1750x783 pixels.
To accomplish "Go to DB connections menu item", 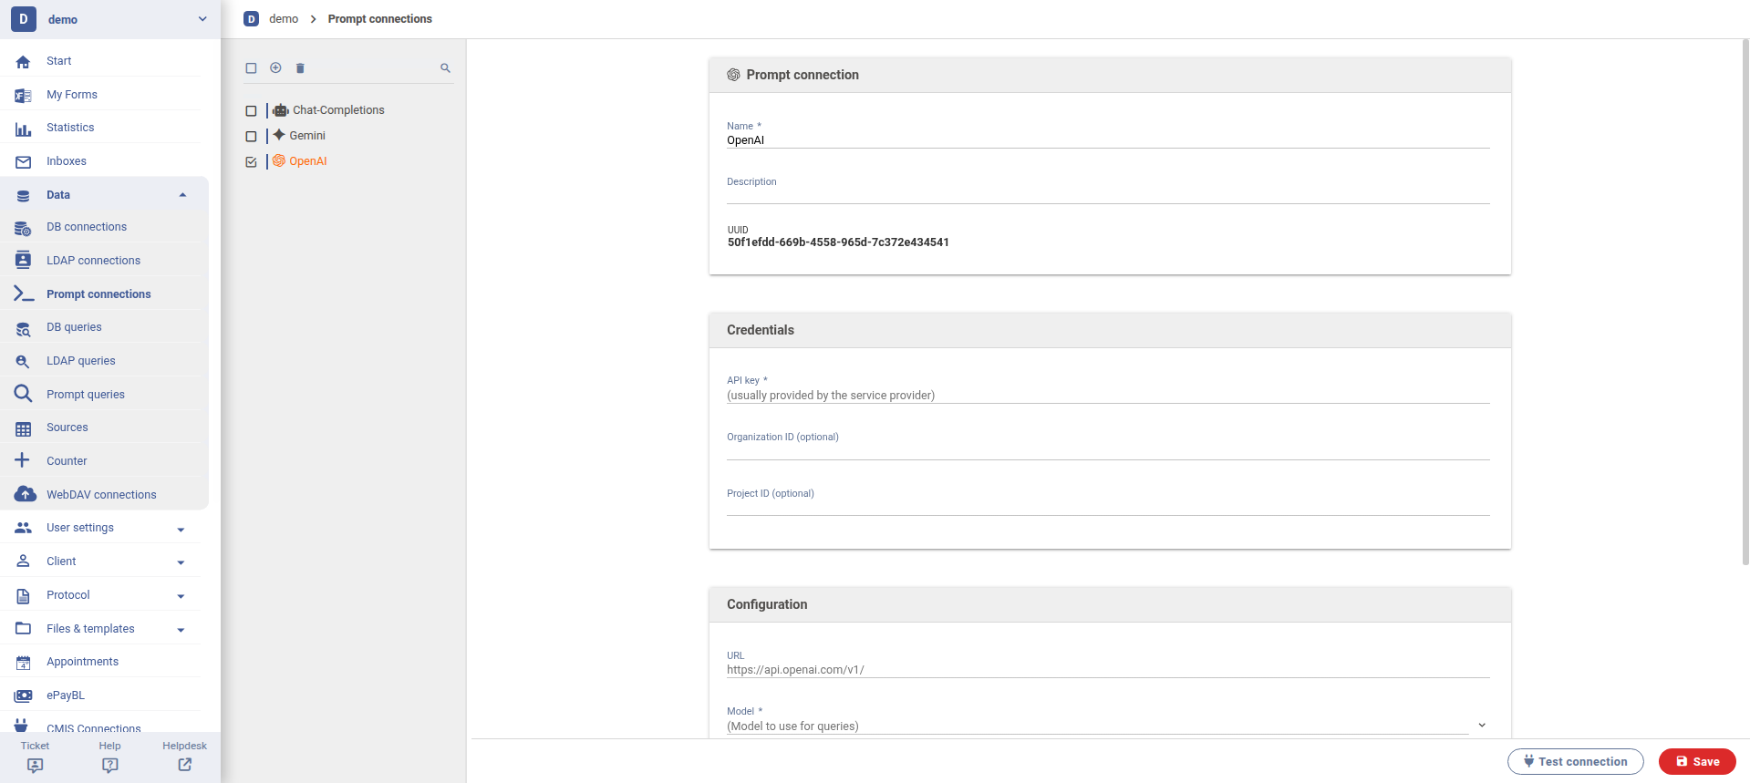I will pos(87,227).
